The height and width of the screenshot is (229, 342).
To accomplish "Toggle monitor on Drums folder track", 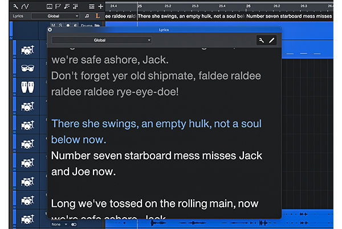I will [x=75, y=25].
